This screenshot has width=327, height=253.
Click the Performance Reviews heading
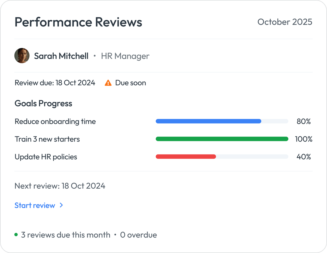point(78,22)
